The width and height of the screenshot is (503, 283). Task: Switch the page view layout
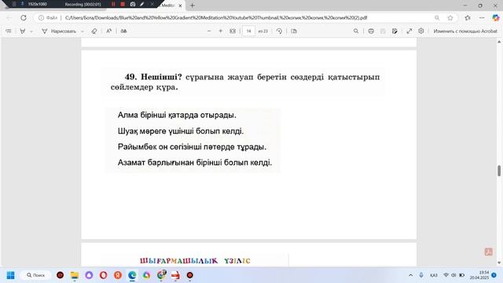[294, 31]
